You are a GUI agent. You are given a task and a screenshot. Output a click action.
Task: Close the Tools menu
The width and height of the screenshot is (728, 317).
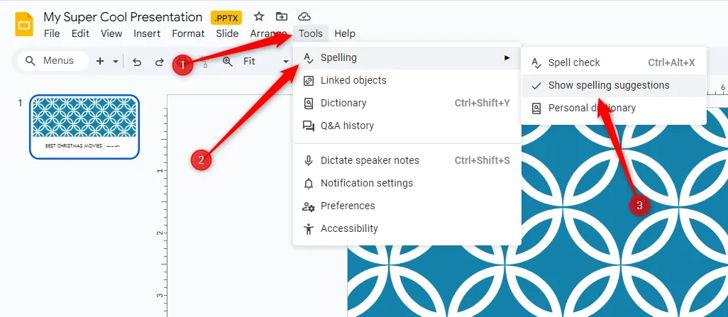click(x=311, y=33)
